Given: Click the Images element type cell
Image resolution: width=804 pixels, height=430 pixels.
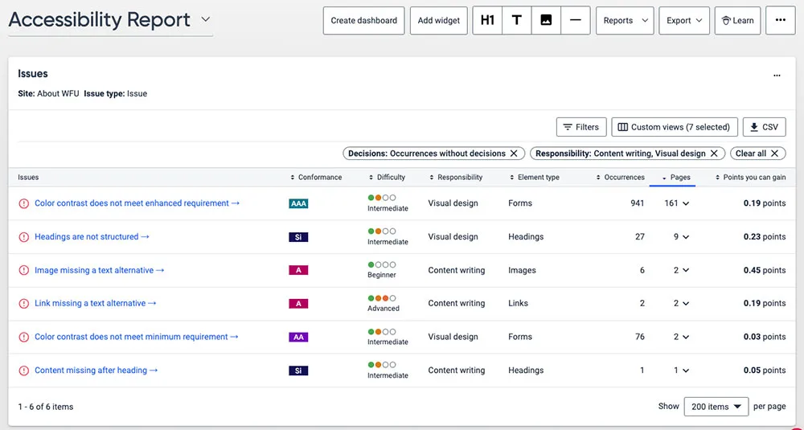Looking at the screenshot, I should (x=522, y=270).
